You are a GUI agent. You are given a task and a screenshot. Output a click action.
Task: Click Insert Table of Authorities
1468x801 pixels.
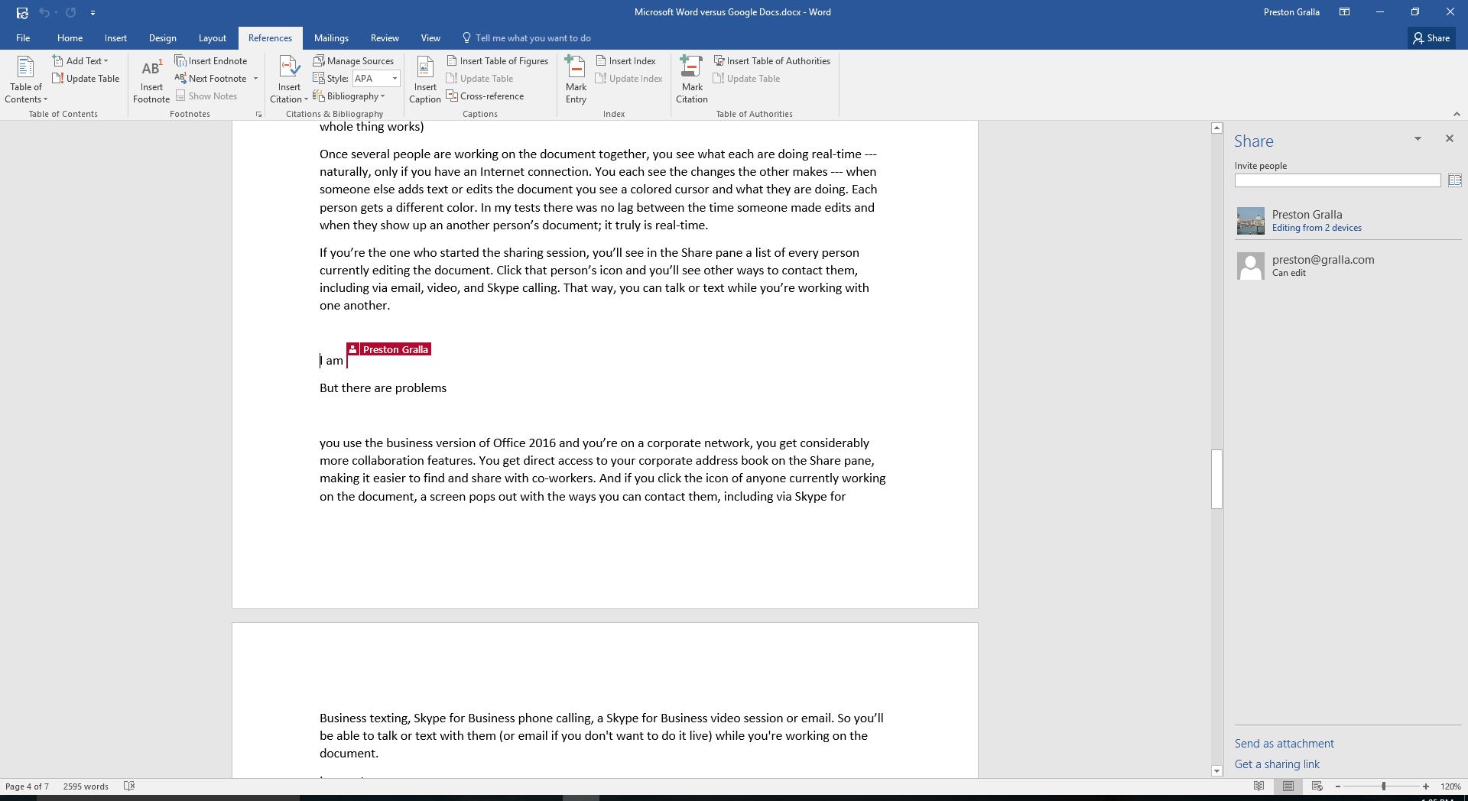(771, 60)
